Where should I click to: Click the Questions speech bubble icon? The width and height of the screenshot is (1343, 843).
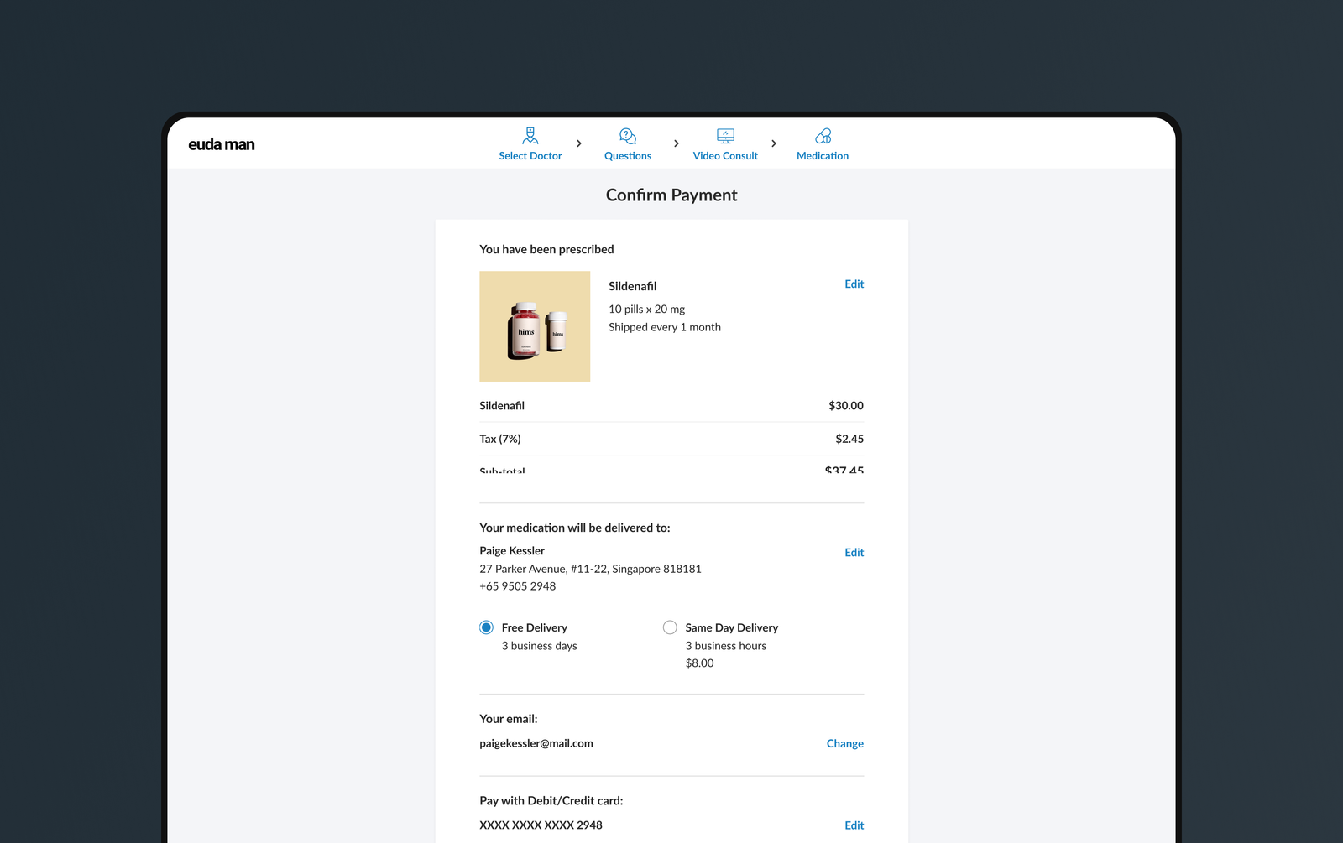tap(627, 136)
